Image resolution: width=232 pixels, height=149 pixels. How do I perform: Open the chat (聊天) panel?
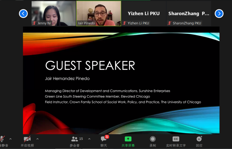104,139
